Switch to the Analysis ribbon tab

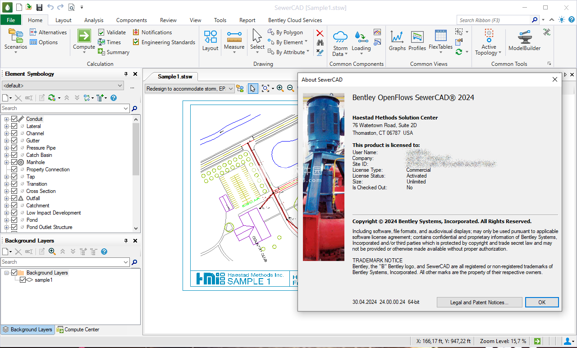(94, 20)
